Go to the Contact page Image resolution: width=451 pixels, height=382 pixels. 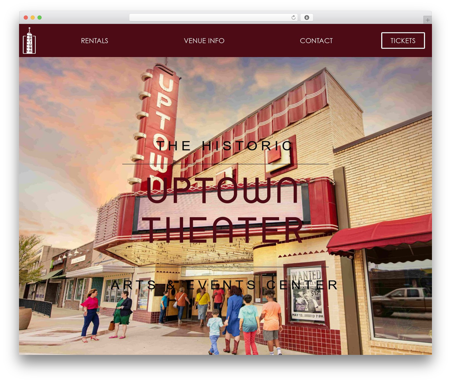(316, 41)
